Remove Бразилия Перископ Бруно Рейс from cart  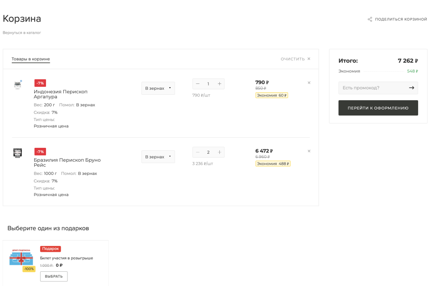point(309,151)
